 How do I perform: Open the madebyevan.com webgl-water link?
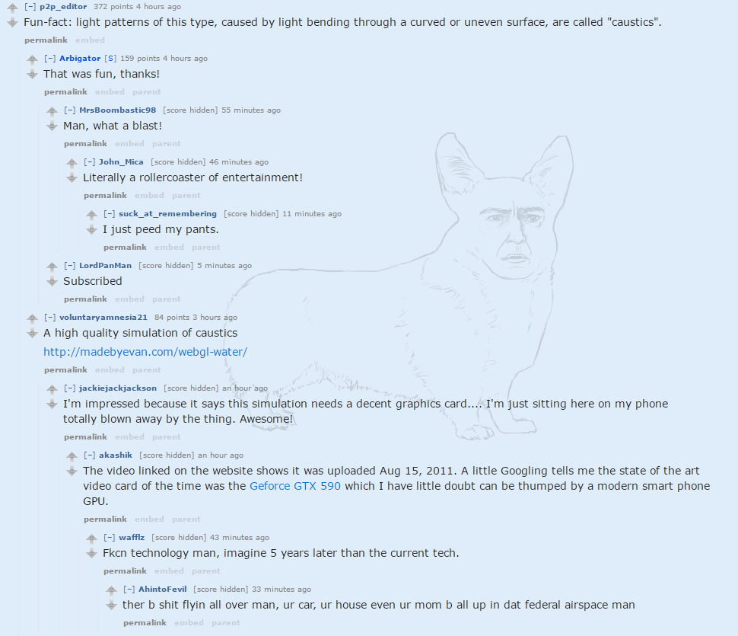point(145,352)
